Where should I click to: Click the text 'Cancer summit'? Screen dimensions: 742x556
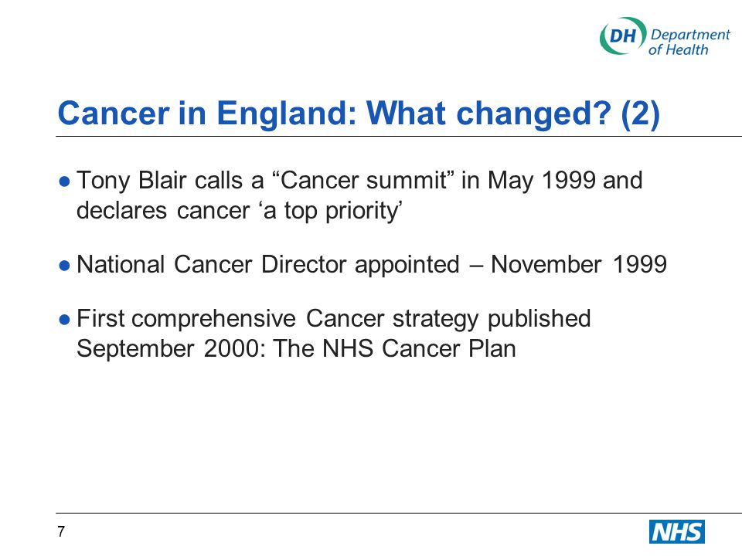(364, 181)
